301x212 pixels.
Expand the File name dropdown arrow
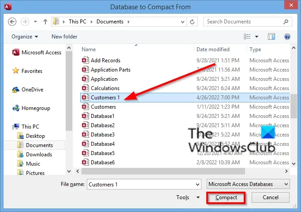coord(197,185)
